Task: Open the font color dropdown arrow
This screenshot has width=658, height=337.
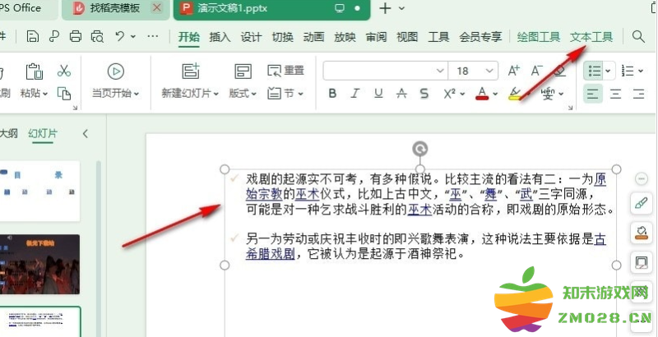Action: pos(496,94)
